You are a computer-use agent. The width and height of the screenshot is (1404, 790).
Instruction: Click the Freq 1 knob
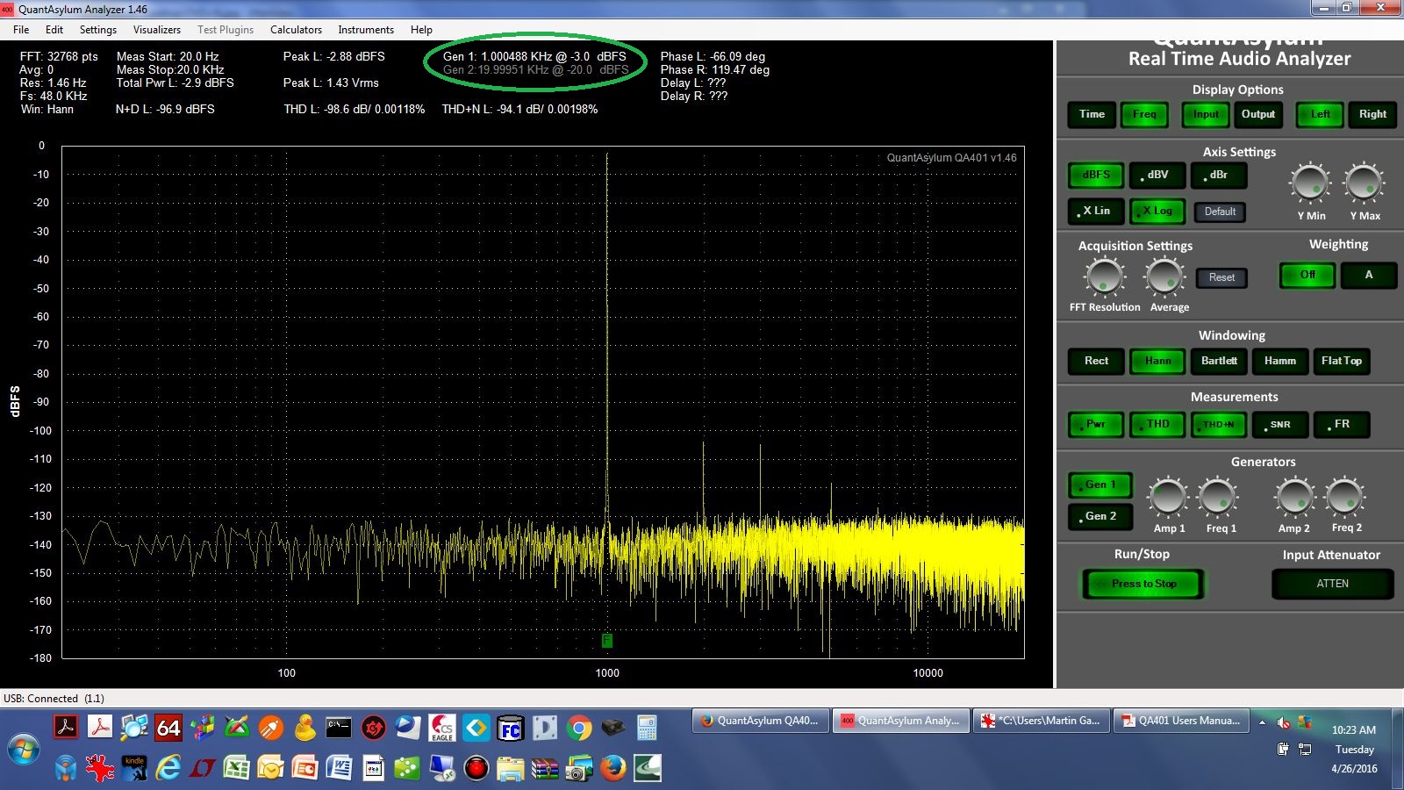[1219, 498]
